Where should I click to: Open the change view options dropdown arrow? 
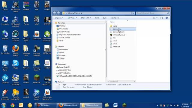point(157,18)
